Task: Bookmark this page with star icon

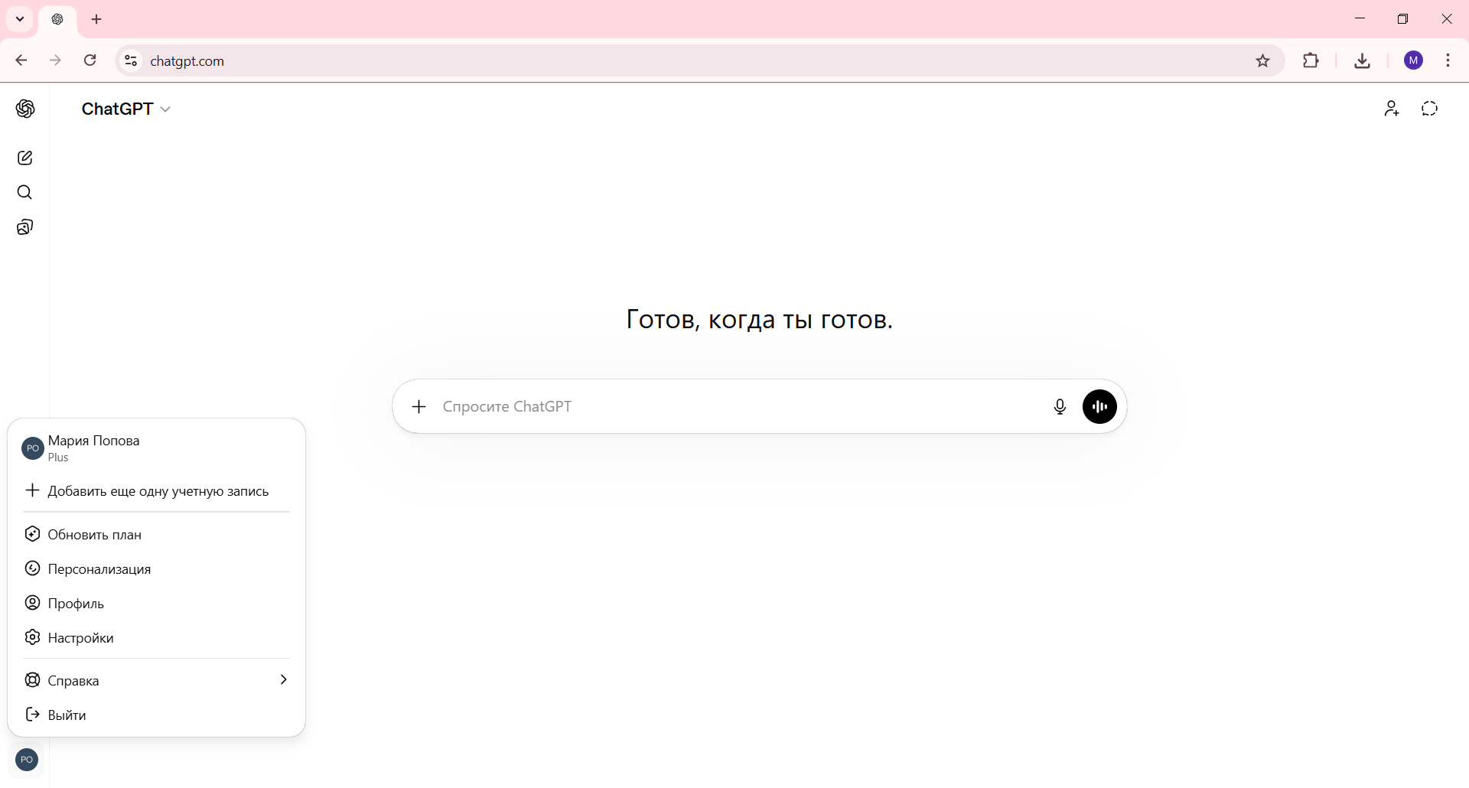Action: click(x=1263, y=60)
